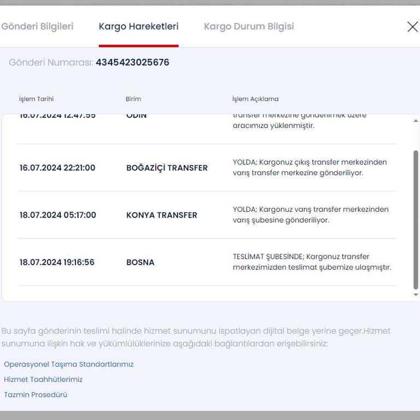
Task: Click the scrollbar down arrow
Action: [x=416, y=295]
